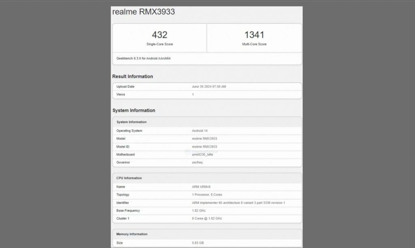Select the single-core score 432

click(160, 35)
